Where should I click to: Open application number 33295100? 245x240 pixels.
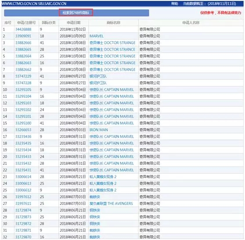[23, 123]
